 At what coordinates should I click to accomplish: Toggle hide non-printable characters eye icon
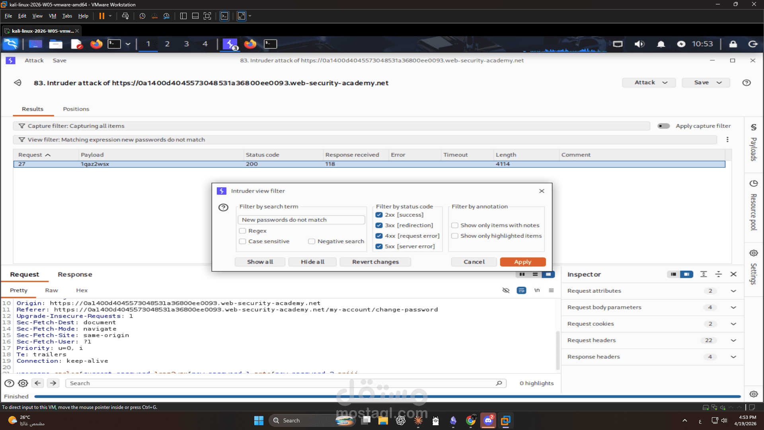pos(506,290)
